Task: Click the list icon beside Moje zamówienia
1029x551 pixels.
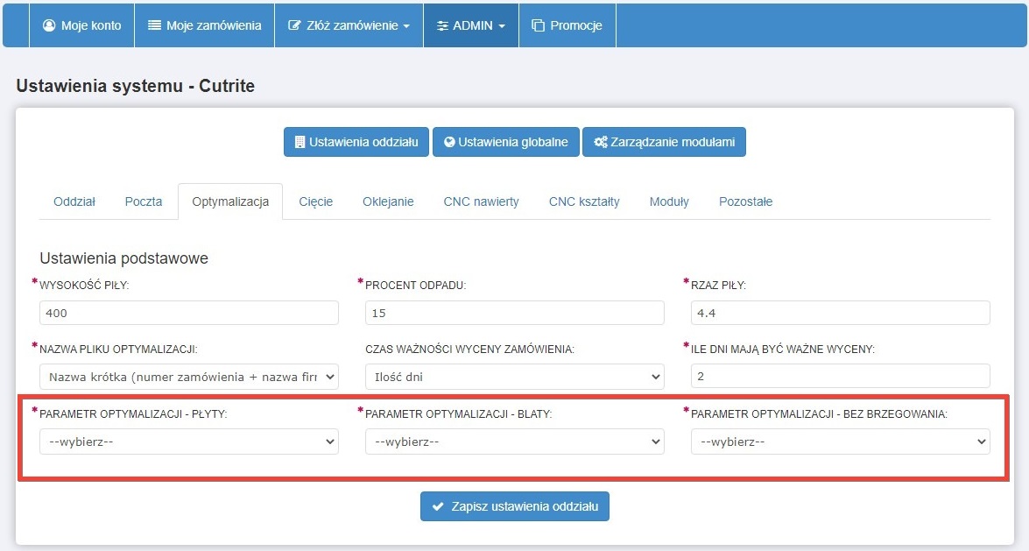Action: point(154,25)
